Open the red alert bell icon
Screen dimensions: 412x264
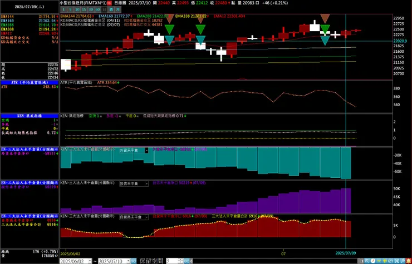[409, 261]
